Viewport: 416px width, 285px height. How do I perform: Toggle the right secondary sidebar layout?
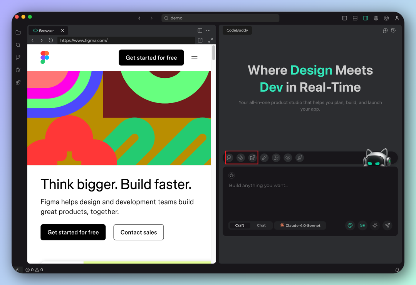[366, 18]
